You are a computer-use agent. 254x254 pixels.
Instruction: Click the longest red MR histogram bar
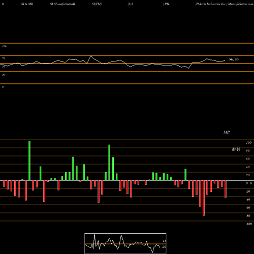pyautogui.click(x=204, y=198)
